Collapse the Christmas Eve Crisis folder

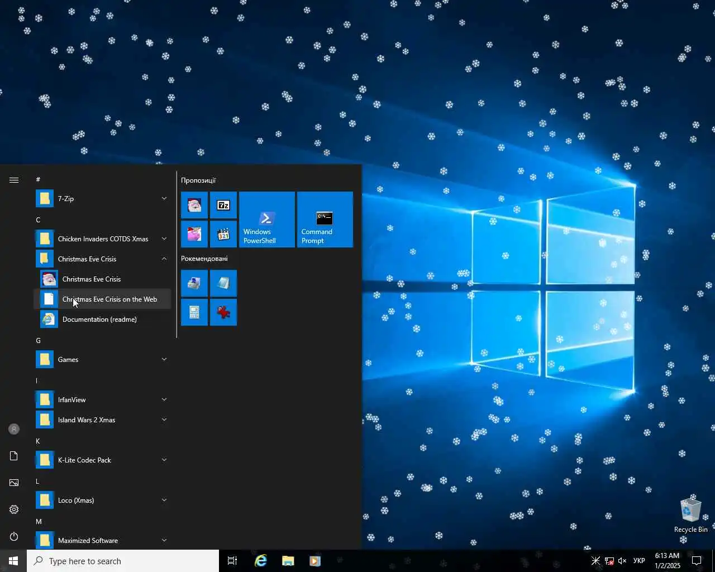(x=103, y=259)
